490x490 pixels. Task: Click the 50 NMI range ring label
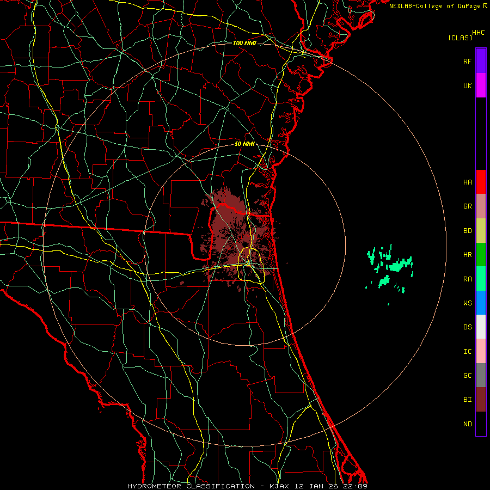point(244,144)
